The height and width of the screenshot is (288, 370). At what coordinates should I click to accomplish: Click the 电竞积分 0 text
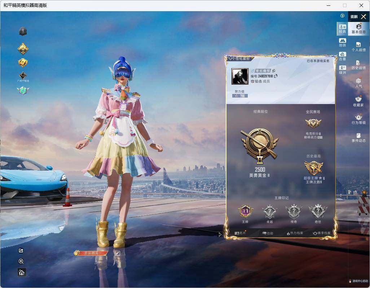pyautogui.click(x=313, y=134)
